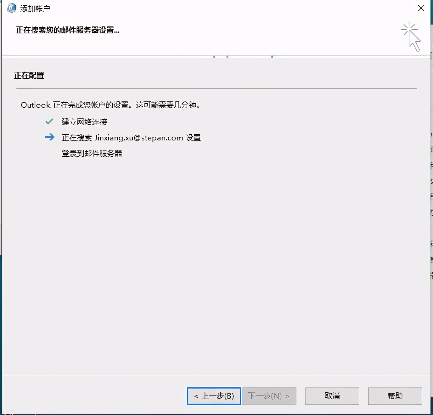Click the green checkmark beside 建立网络连接

click(49, 122)
